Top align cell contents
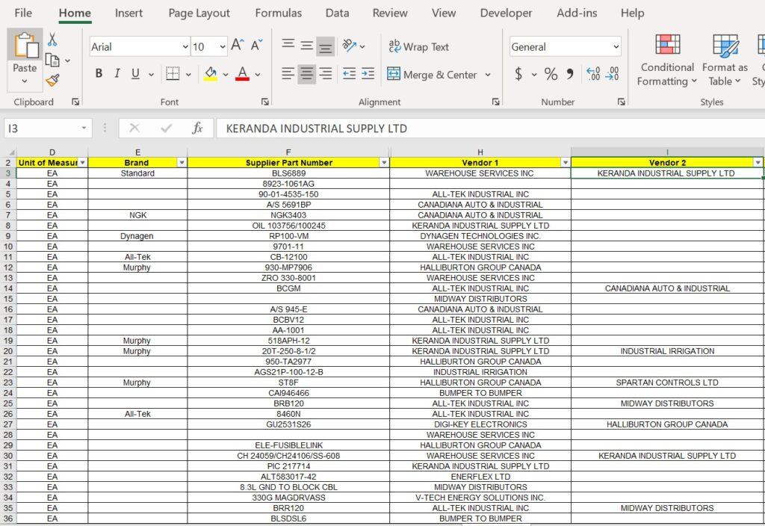The image size is (765, 526). pos(288,46)
